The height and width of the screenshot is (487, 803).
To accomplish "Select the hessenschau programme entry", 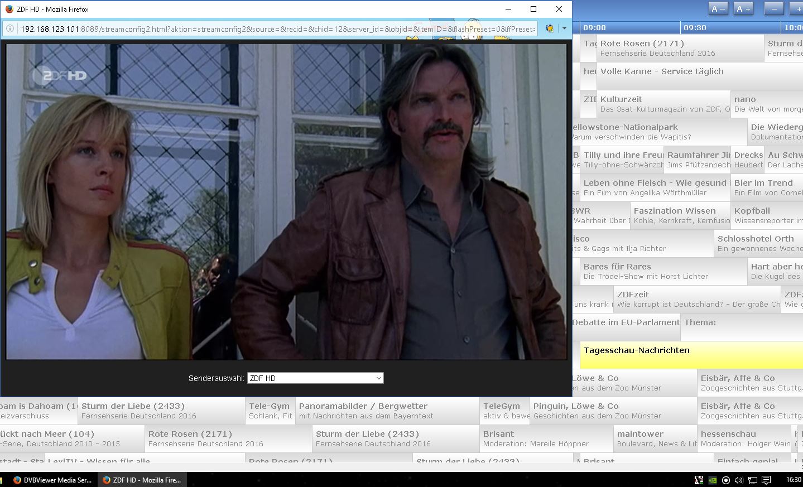I will coord(744,438).
